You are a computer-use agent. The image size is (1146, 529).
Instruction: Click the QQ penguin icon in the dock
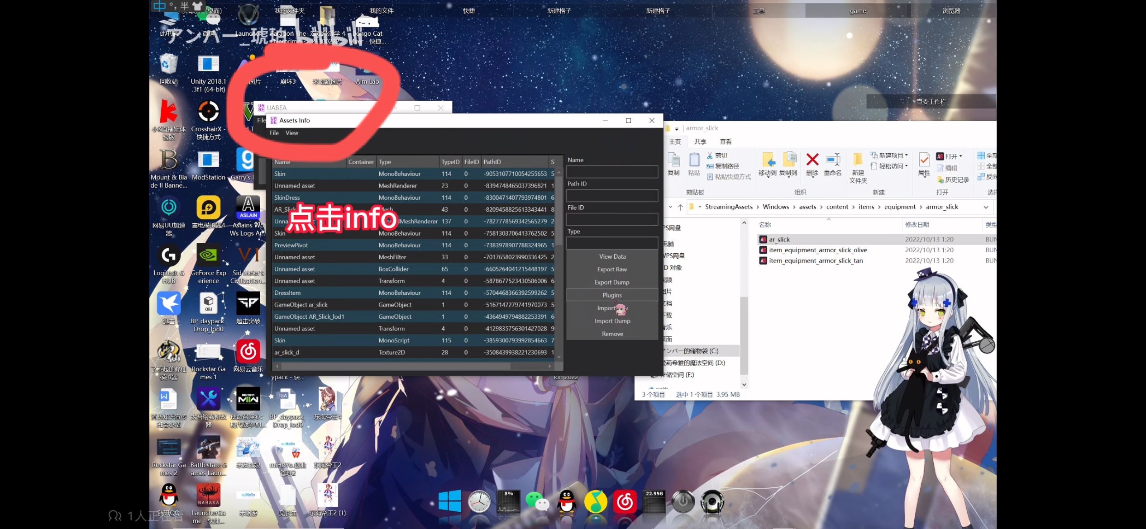pos(566,502)
